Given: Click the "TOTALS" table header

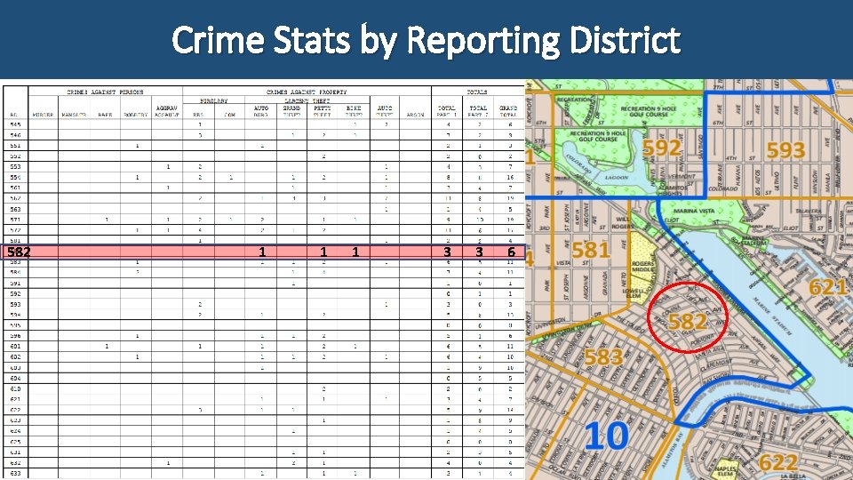Looking at the screenshot, I should [x=476, y=92].
